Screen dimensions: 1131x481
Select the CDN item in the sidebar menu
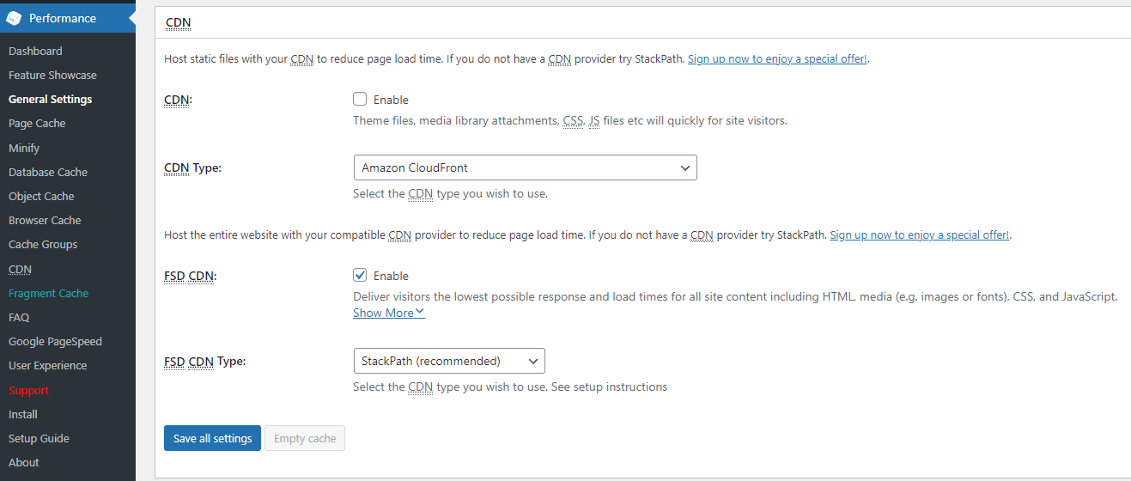tap(20, 269)
